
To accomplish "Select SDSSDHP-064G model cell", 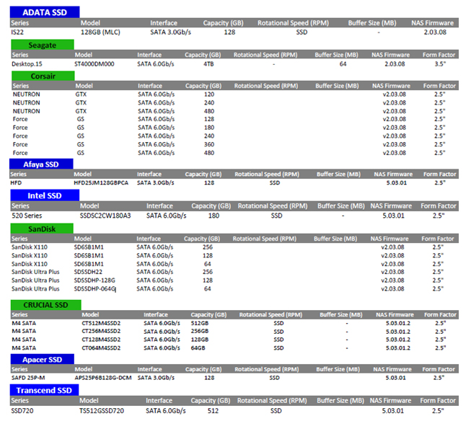I will [x=95, y=288].
